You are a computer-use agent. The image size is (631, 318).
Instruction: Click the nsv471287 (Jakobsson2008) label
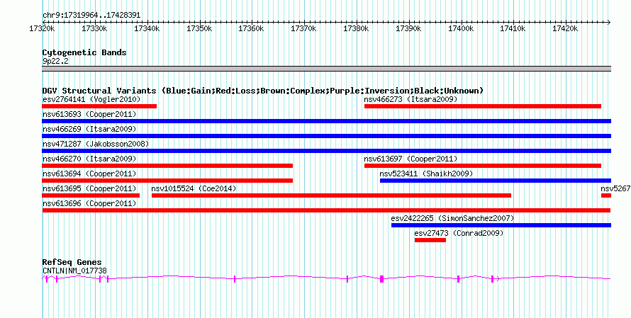point(96,144)
